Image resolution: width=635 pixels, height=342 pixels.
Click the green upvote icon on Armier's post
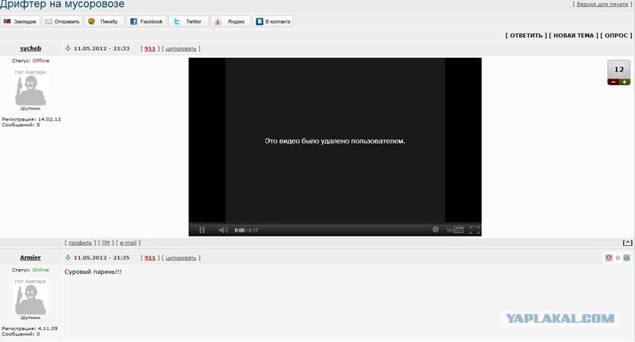pyautogui.click(x=626, y=258)
